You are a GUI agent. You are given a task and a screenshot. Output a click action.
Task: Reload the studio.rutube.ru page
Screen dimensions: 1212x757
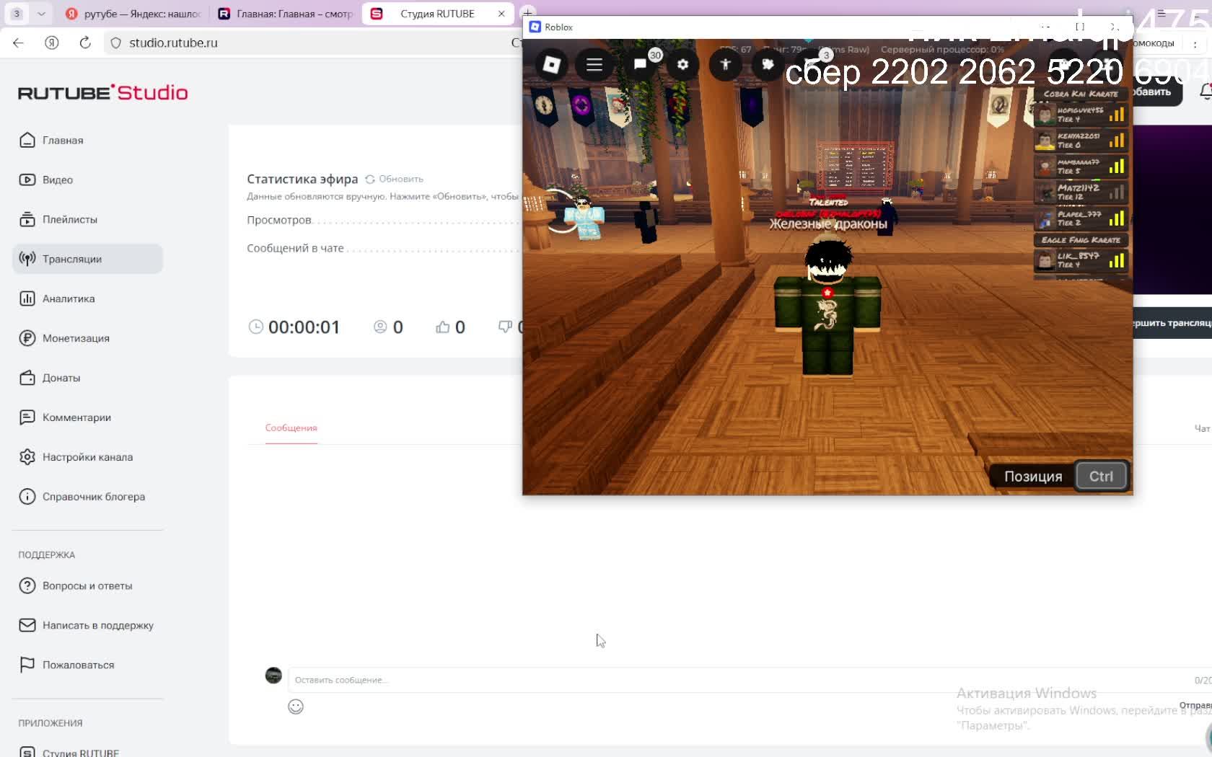85,43
